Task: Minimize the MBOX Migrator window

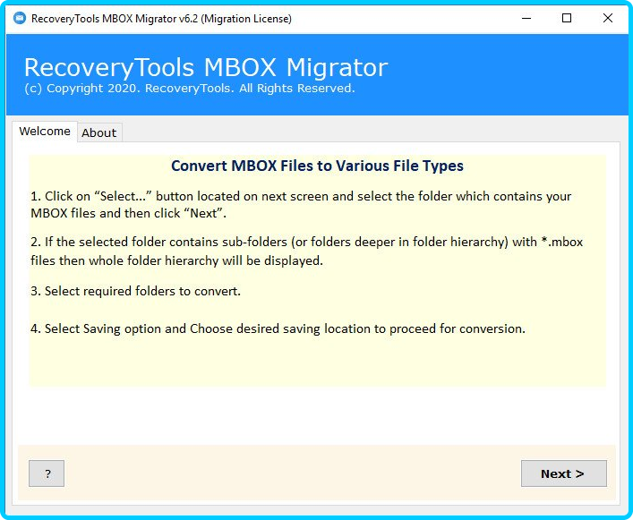Action: [x=526, y=18]
